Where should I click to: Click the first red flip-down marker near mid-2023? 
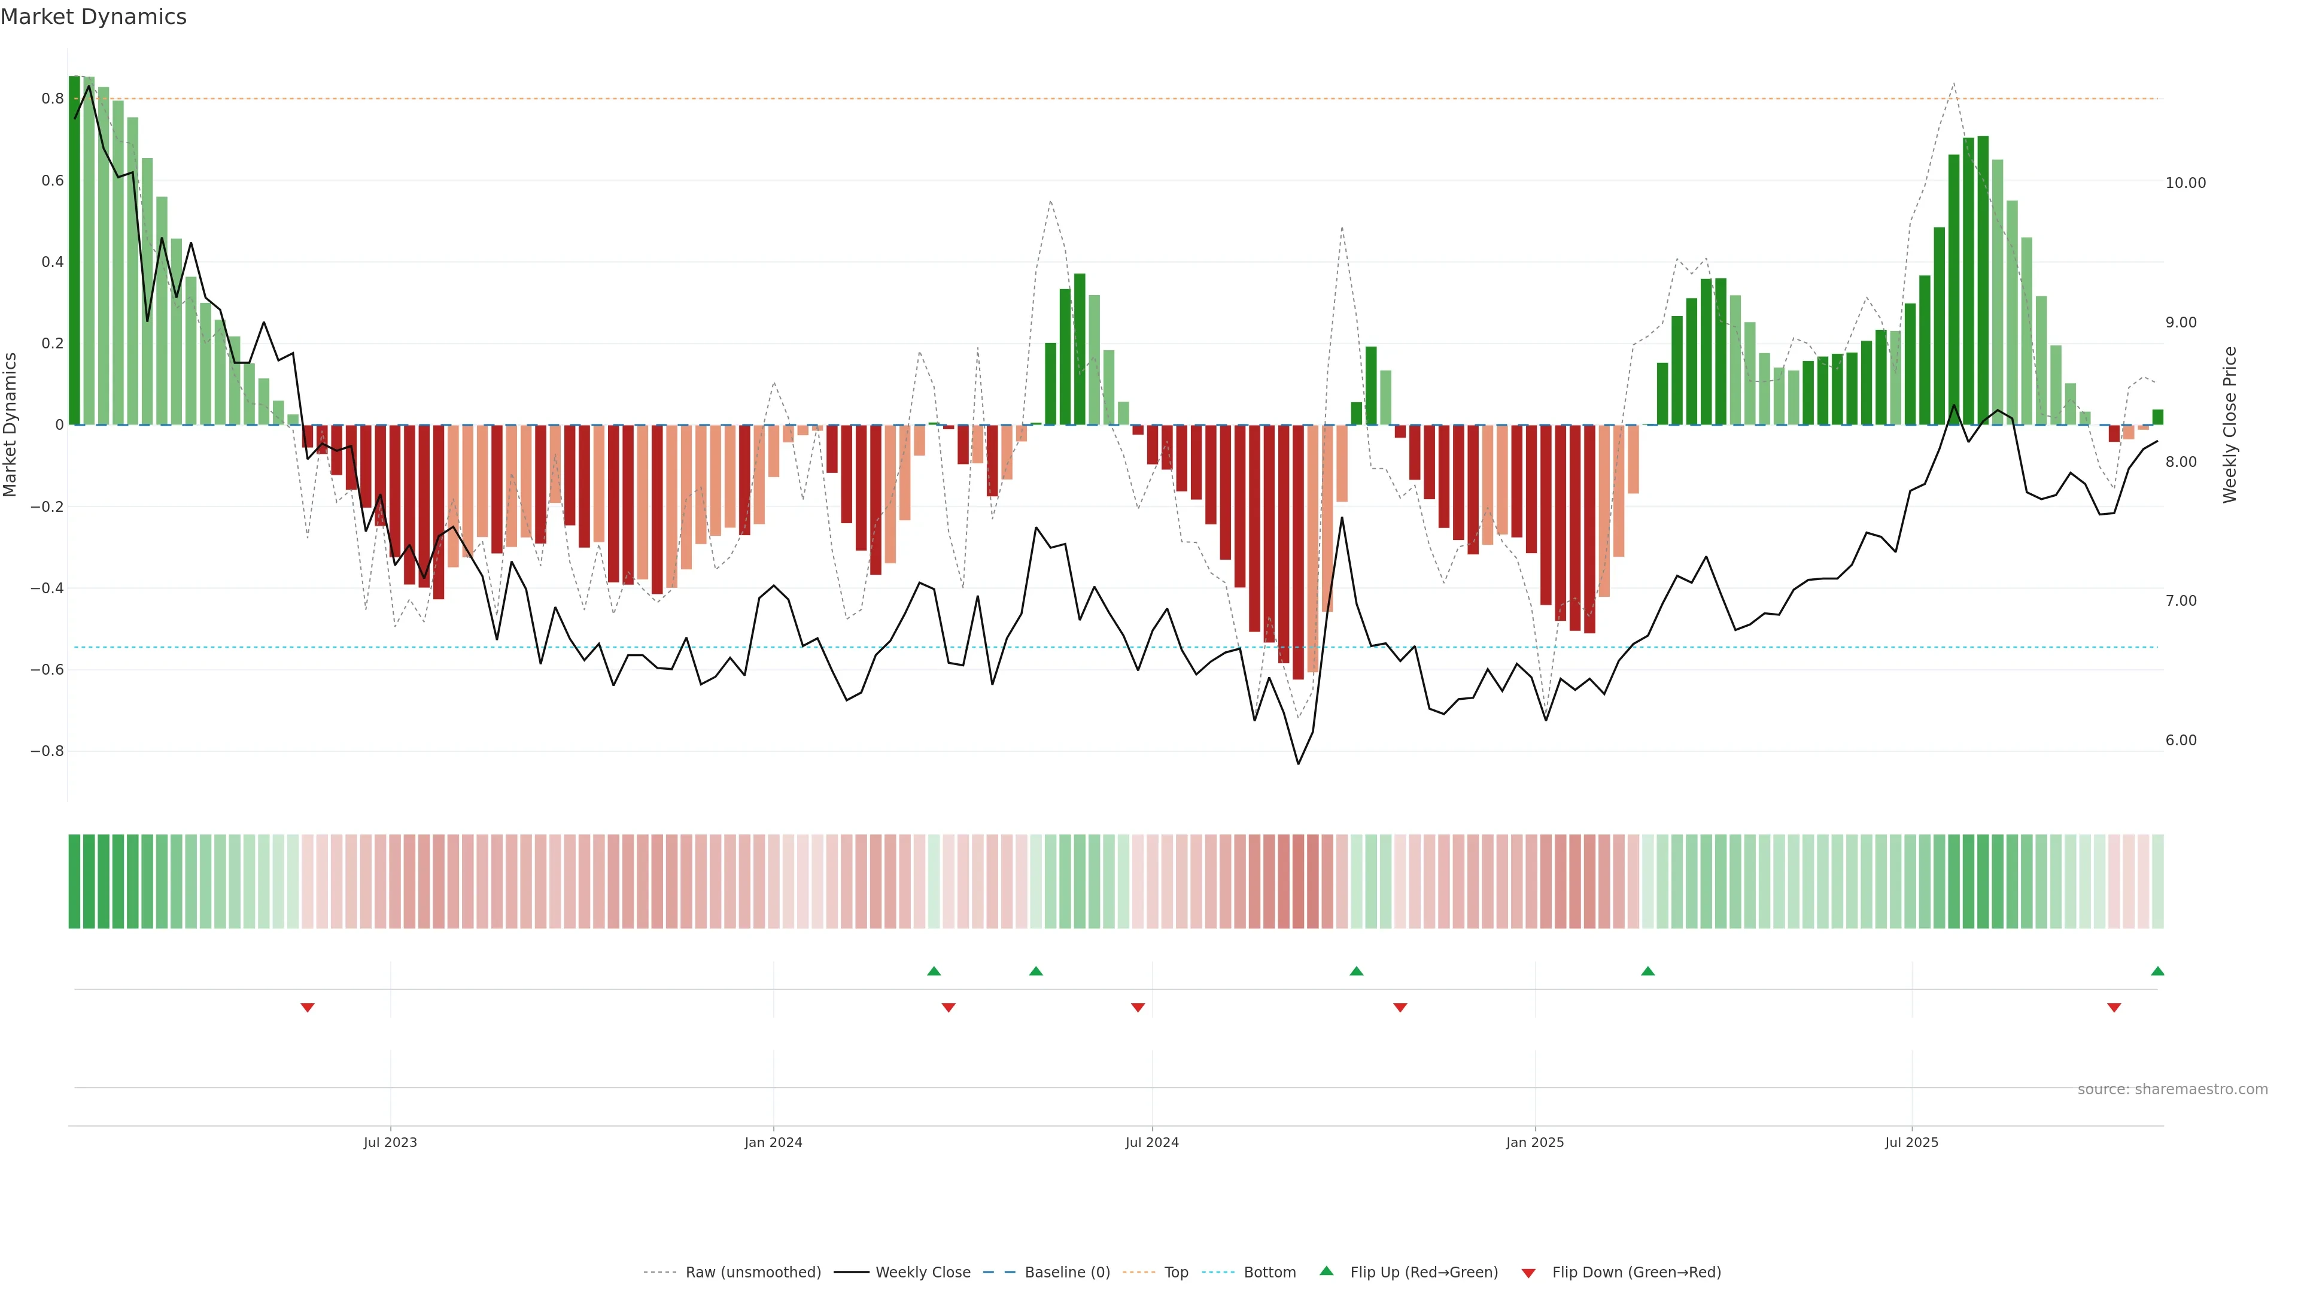coord(308,1007)
